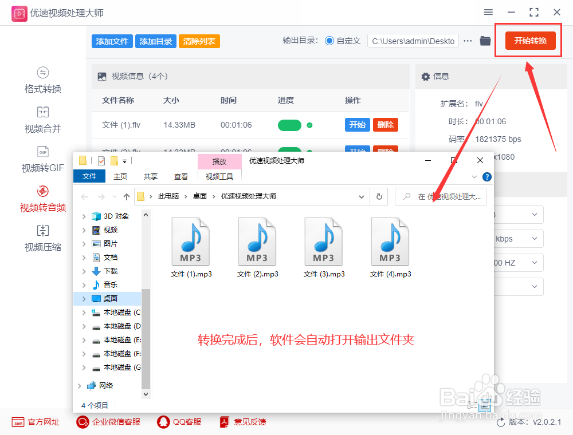Select 音乐 folder in navigation tree
Image resolution: width=573 pixels, height=435 pixels.
tap(104, 284)
